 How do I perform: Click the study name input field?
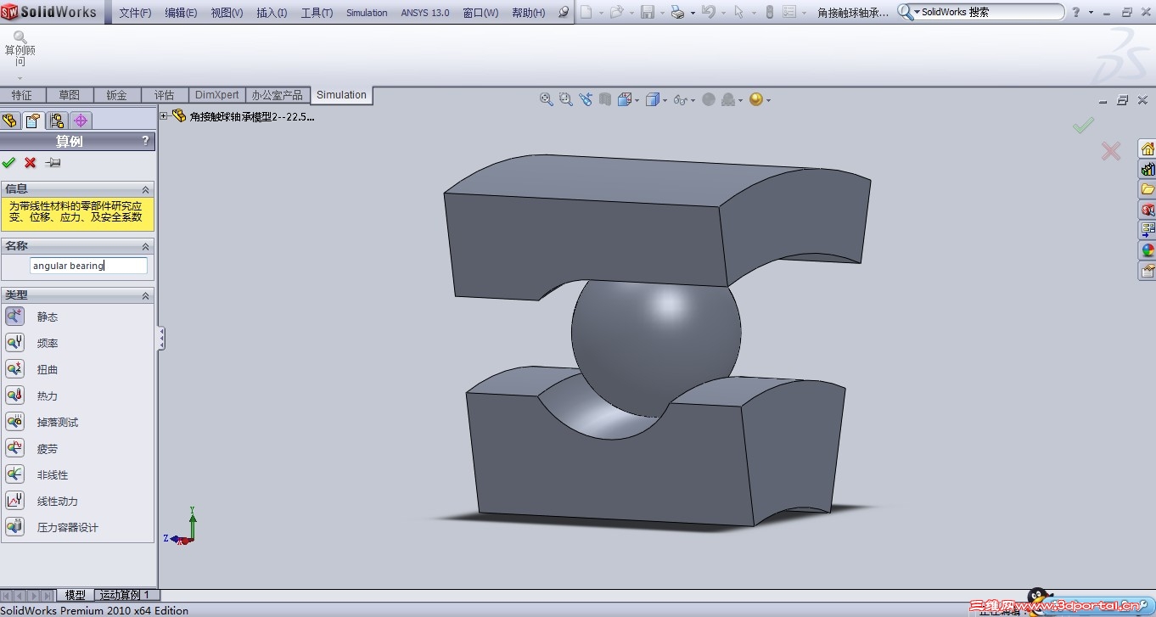88,266
